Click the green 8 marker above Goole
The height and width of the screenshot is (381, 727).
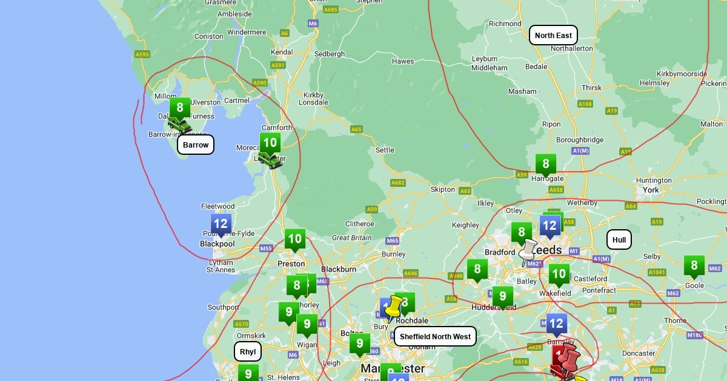(x=694, y=266)
